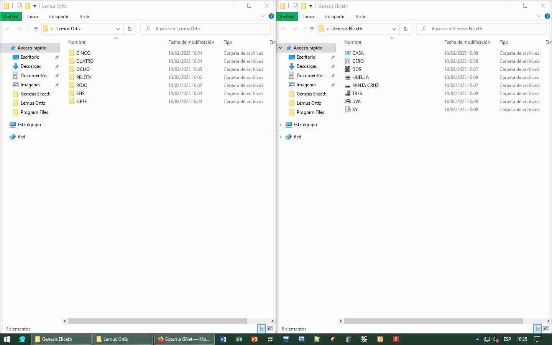Screen dimensions: 552x345
Task: Click Properties checkmark icon in Lemus Ortiz title bar
Action: click(x=19, y=6)
